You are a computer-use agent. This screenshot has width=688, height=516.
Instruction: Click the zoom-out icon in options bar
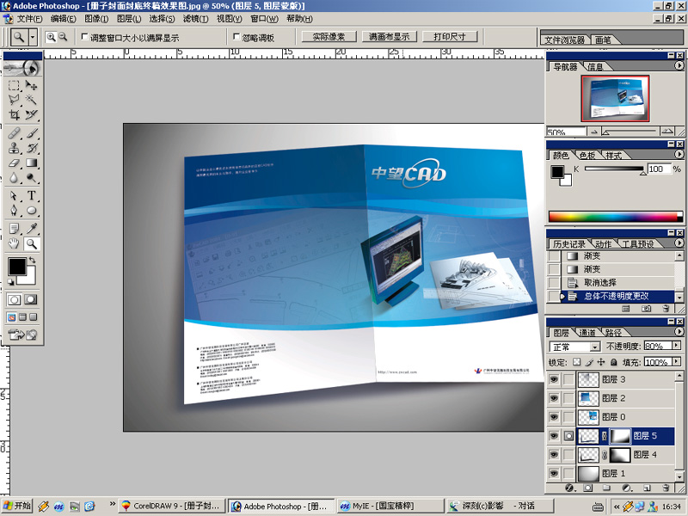point(63,37)
